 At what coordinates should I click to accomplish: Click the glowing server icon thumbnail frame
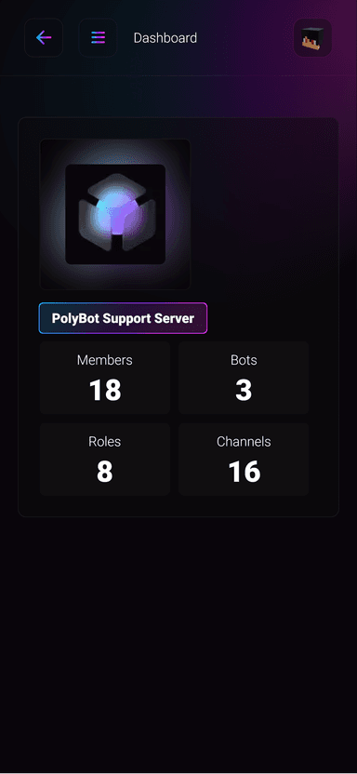115,214
